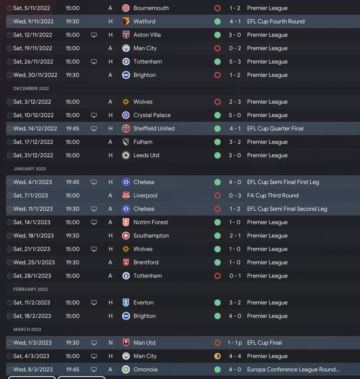Open the Europa Conference League Round link
Image resolution: width=360 pixels, height=379 pixels.
[x=293, y=369]
